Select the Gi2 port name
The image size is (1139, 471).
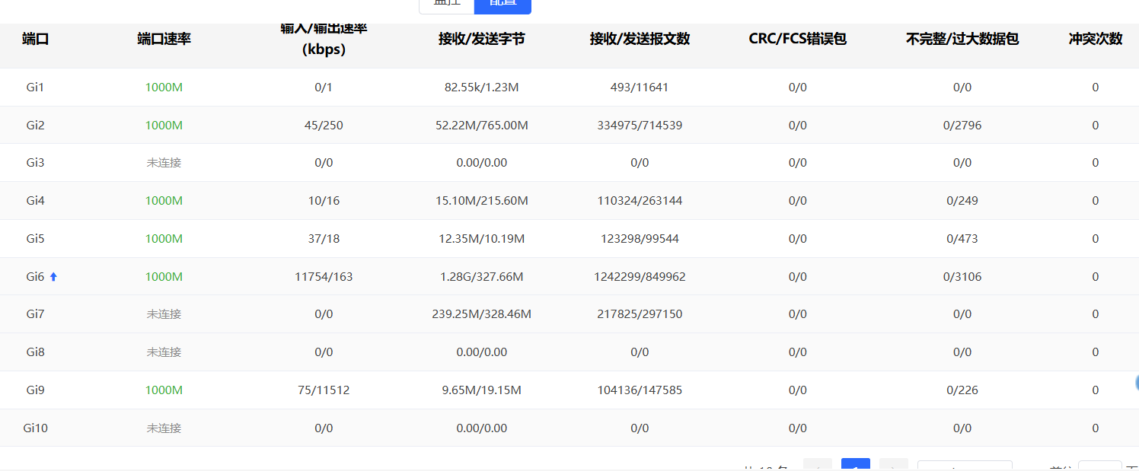coord(36,126)
